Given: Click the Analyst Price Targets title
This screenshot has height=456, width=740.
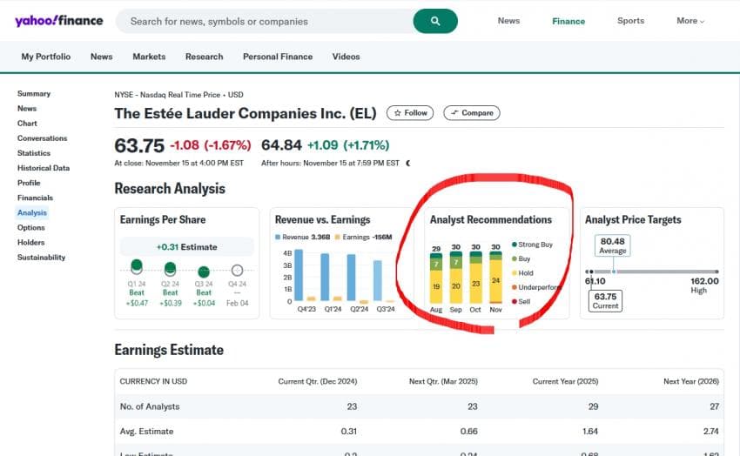Looking at the screenshot, I should [x=633, y=220].
